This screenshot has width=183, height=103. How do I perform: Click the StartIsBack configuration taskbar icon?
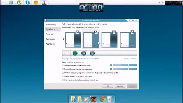(x=44, y=3)
